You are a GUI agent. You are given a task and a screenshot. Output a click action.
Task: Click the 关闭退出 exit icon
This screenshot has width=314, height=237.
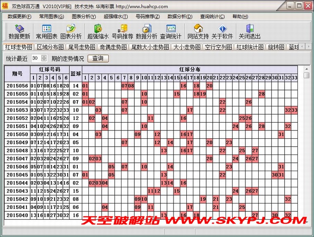tap(250, 29)
